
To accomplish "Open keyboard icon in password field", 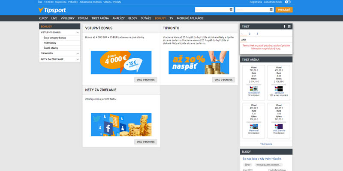I will [271, 9].
